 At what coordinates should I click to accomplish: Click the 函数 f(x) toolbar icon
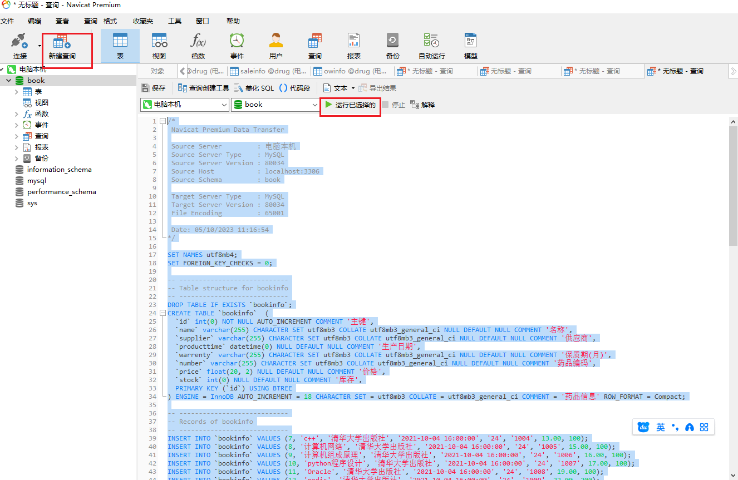(198, 46)
